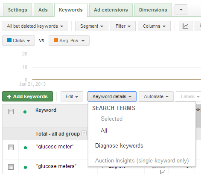Click the blue Clicks color swatch
The image size is (201, 174).
pyautogui.click(x=9, y=40)
